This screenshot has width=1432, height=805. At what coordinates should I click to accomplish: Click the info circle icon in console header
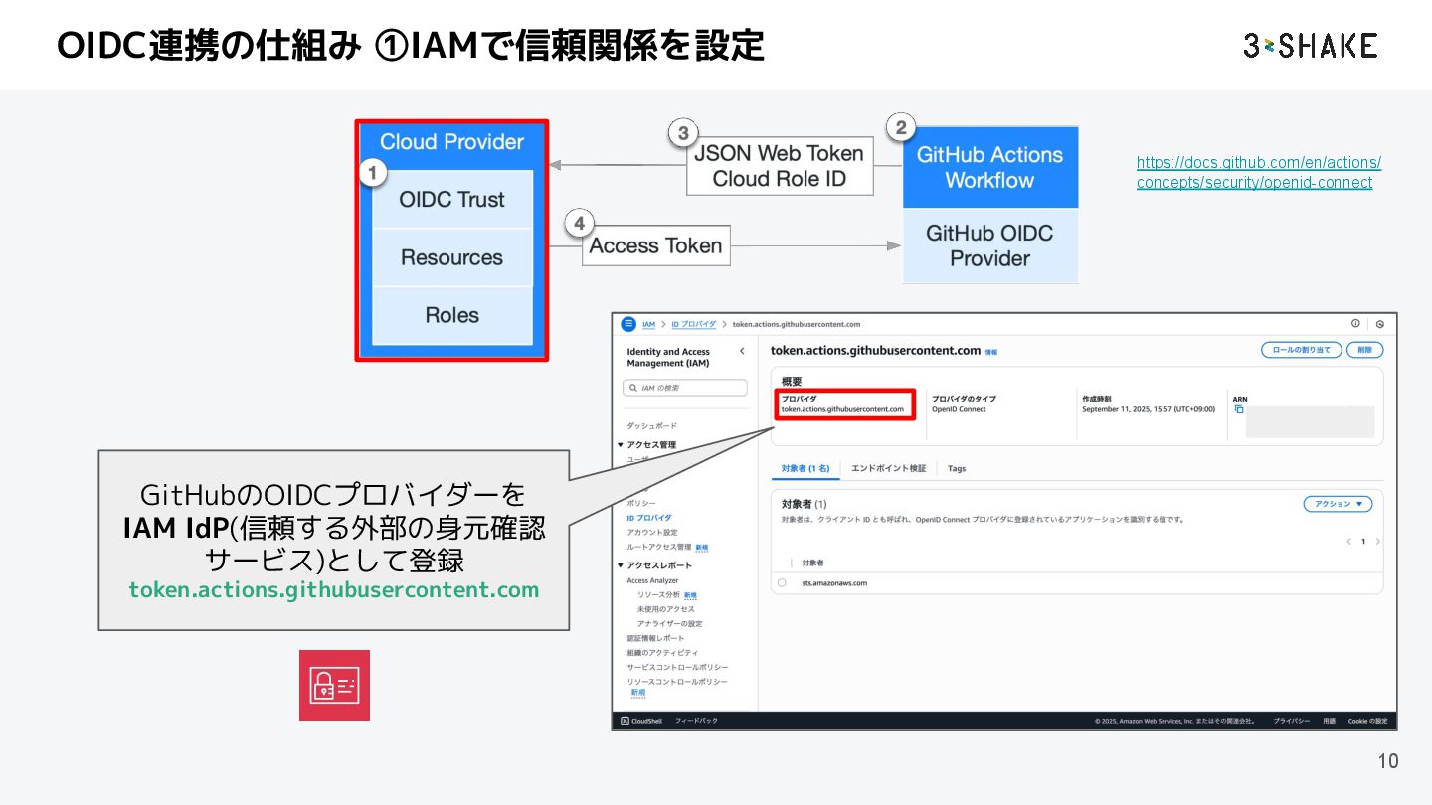(1355, 324)
